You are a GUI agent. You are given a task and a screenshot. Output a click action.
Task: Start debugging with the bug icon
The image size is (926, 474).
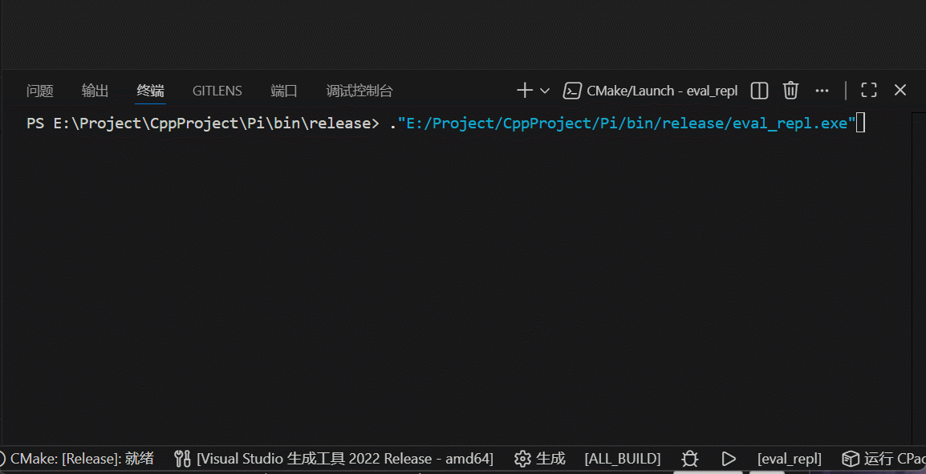690,459
